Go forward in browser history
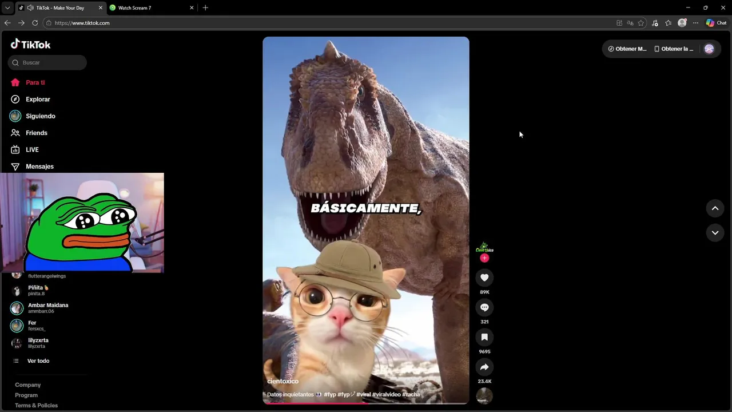 pos(21,23)
